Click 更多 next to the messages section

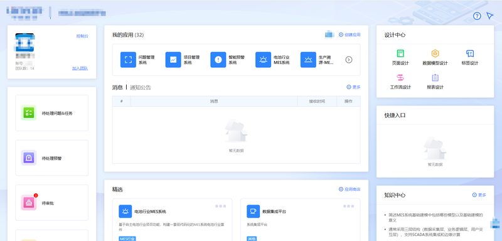(353, 87)
